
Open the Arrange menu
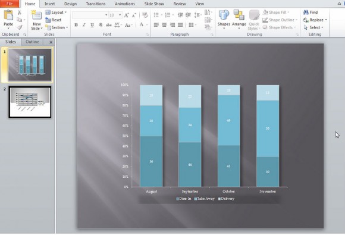tap(239, 20)
